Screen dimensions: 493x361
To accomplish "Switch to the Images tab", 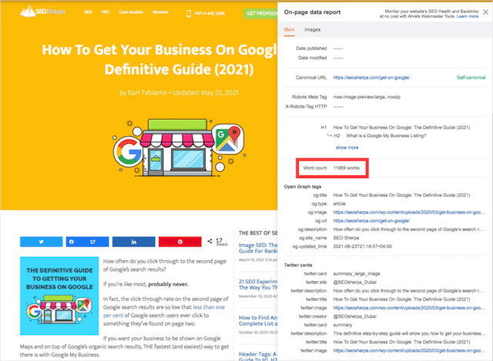I will pyautogui.click(x=312, y=29).
